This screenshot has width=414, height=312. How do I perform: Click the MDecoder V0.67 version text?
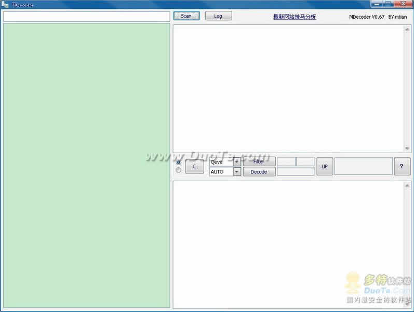[367, 17]
